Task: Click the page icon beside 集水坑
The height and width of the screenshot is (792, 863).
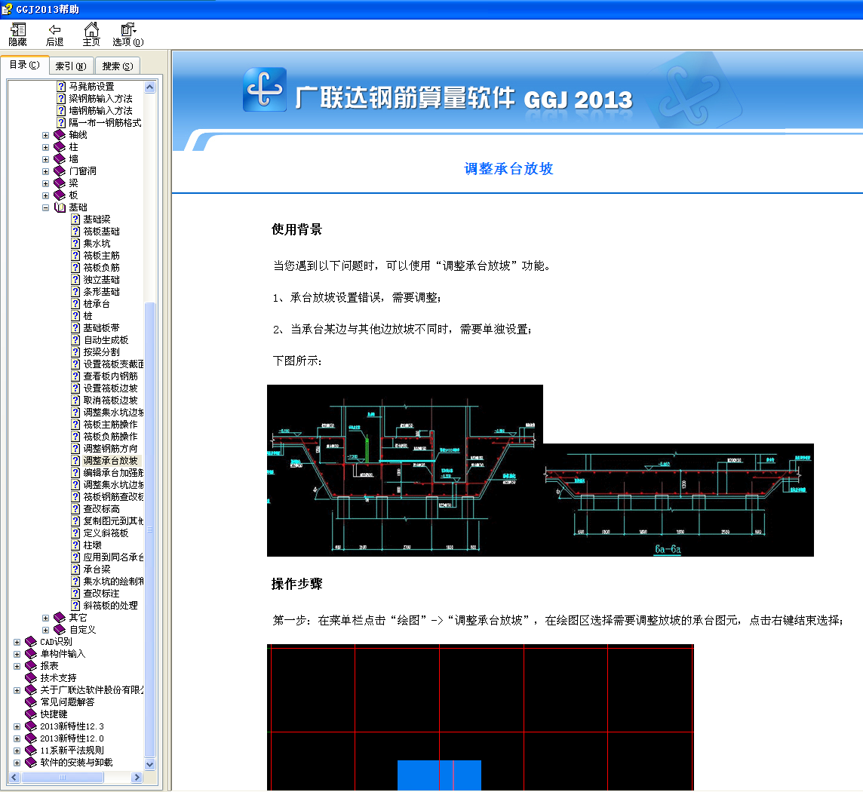Action: coord(75,244)
